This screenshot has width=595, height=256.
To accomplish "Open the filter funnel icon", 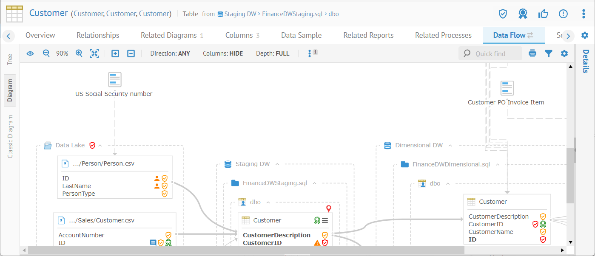I will click(549, 53).
